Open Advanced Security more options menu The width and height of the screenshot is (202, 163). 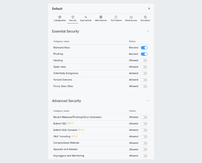(148, 101)
